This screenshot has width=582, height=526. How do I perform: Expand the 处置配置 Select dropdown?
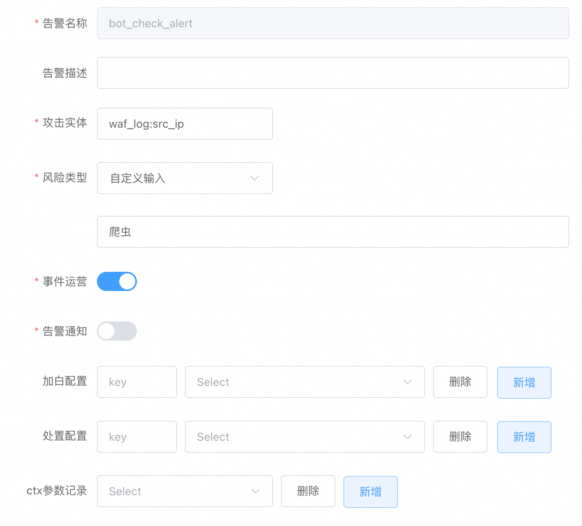tap(305, 437)
